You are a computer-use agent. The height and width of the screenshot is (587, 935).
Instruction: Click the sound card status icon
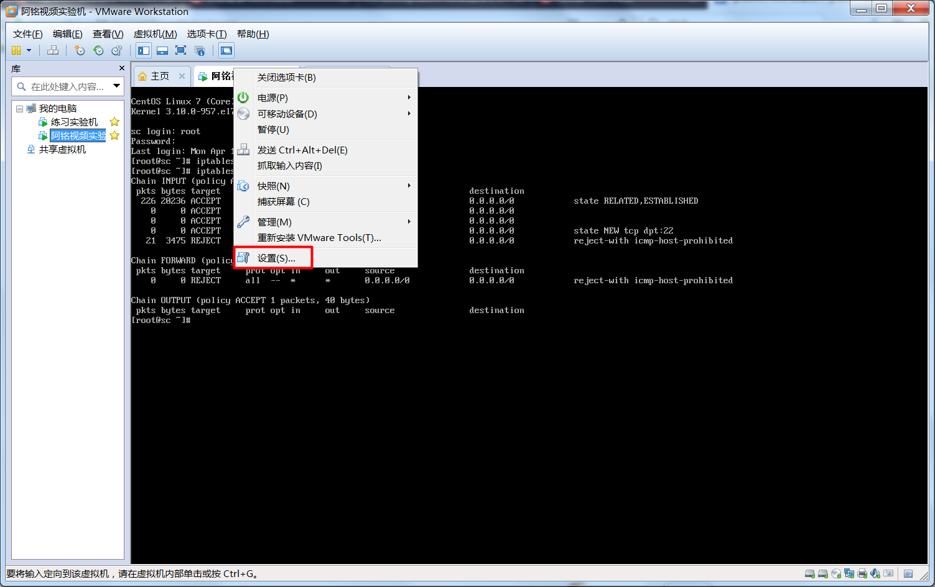pyautogui.click(x=875, y=573)
